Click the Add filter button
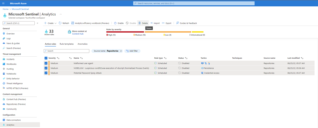Screen dimensions: 318x128 pos(132,51)
